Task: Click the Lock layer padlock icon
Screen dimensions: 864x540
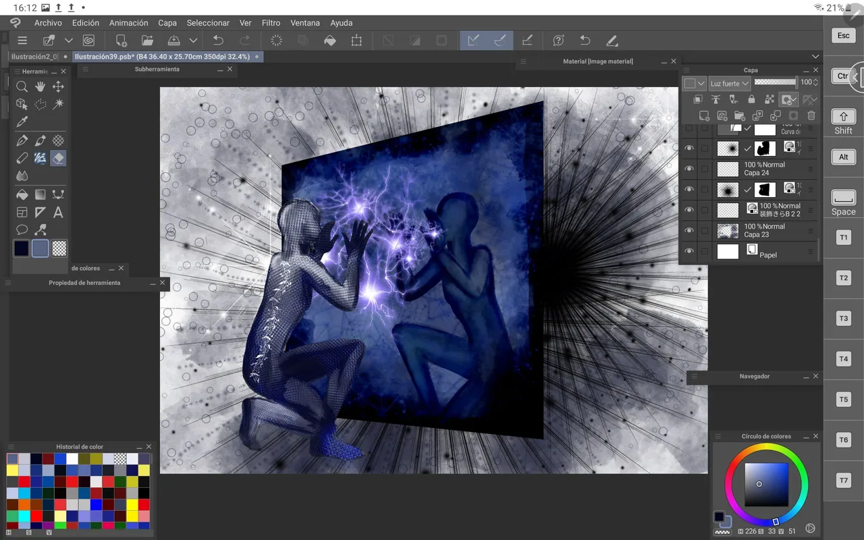Action: tap(751, 100)
